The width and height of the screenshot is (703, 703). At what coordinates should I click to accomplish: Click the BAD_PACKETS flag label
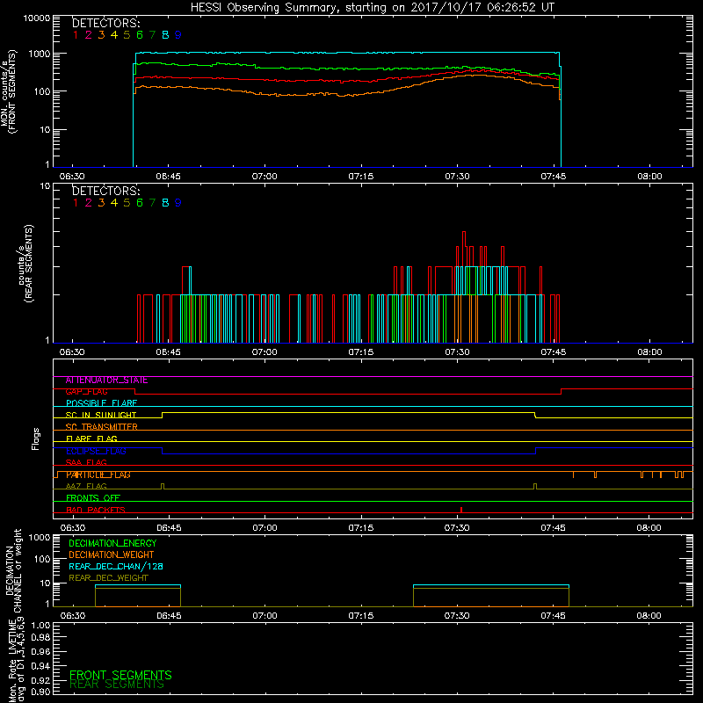click(96, 510)
